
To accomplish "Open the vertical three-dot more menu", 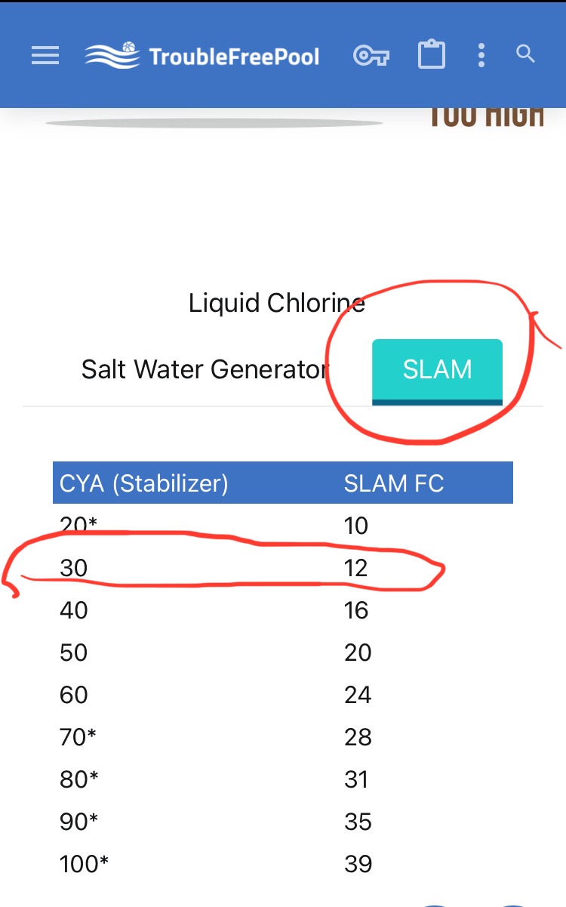I will click(481, 55).
